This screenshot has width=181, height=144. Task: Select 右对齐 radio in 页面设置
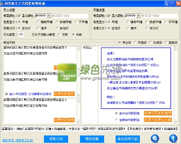(x=147, y=28)
